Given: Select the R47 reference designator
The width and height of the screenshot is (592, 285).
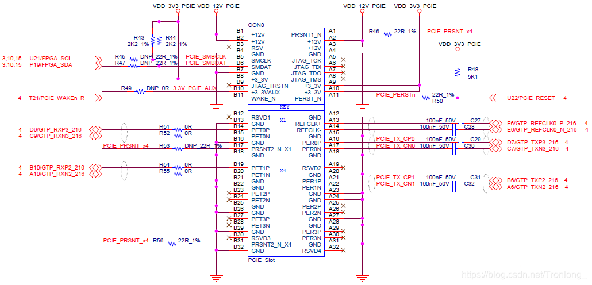Looking at the screenshot, I should 120,63.
